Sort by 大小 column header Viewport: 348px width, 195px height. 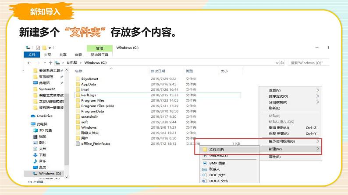tap(224, 71)
